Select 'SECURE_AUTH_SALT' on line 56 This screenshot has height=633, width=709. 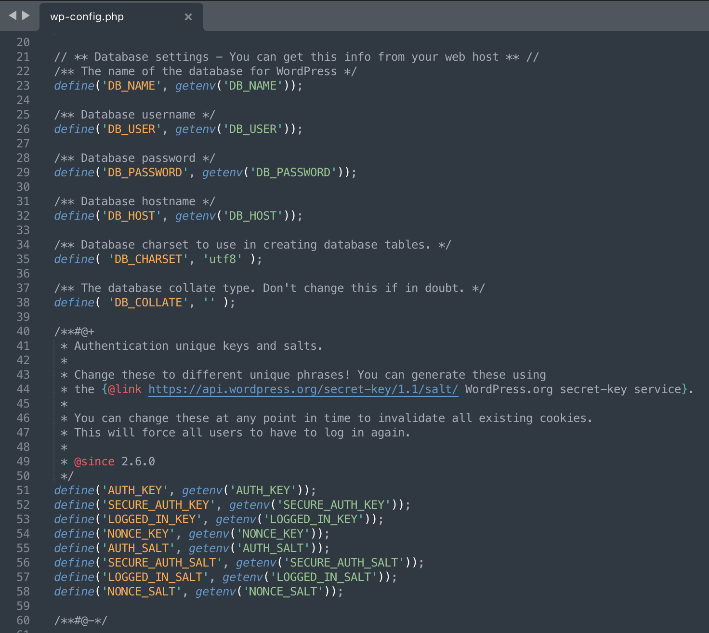pyautogui.click(x=160, y=562)
